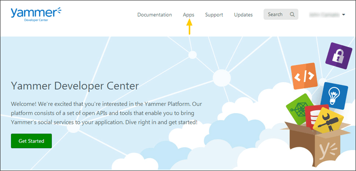Click the orange code brackets tile
356x171 pixels.
(x=304, y=76)
